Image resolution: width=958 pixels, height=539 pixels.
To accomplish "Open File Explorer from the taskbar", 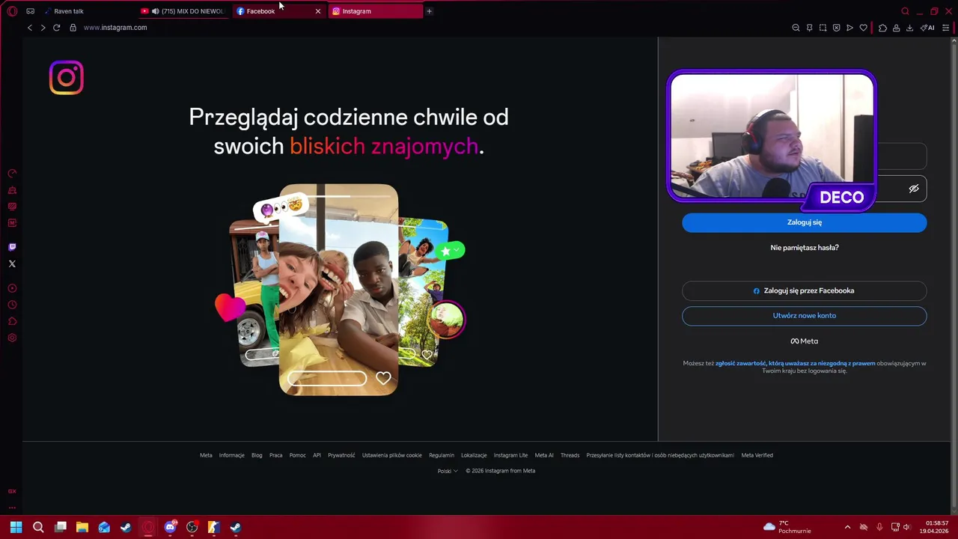I will coord(82,527).
